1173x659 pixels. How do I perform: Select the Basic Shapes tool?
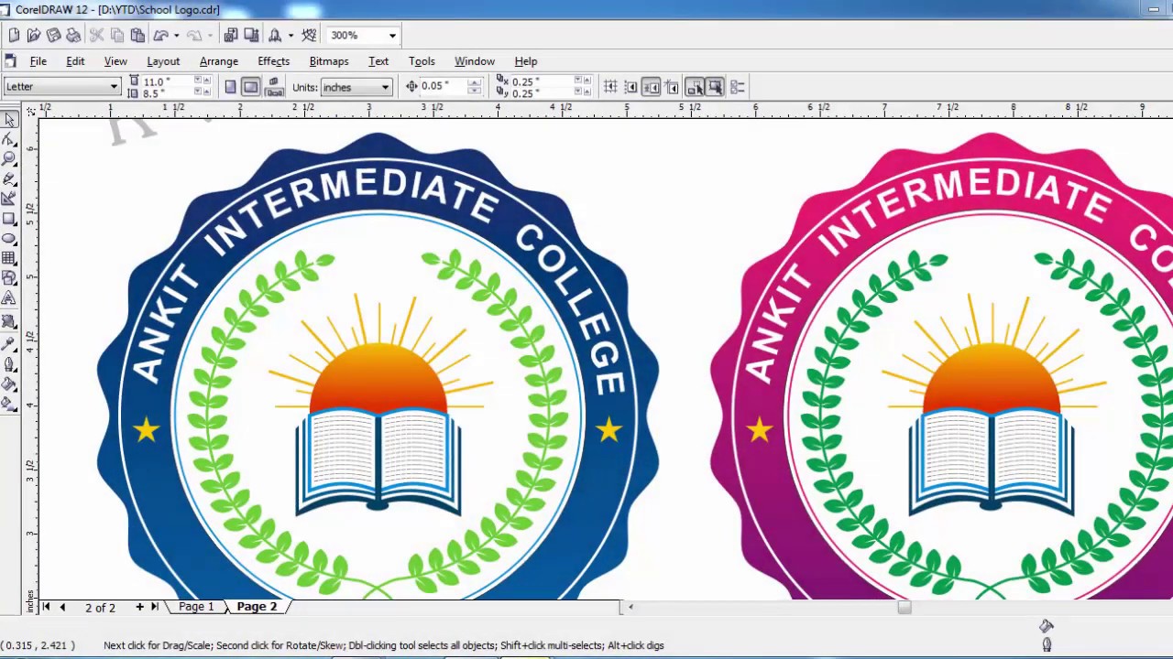click(9, 278)
